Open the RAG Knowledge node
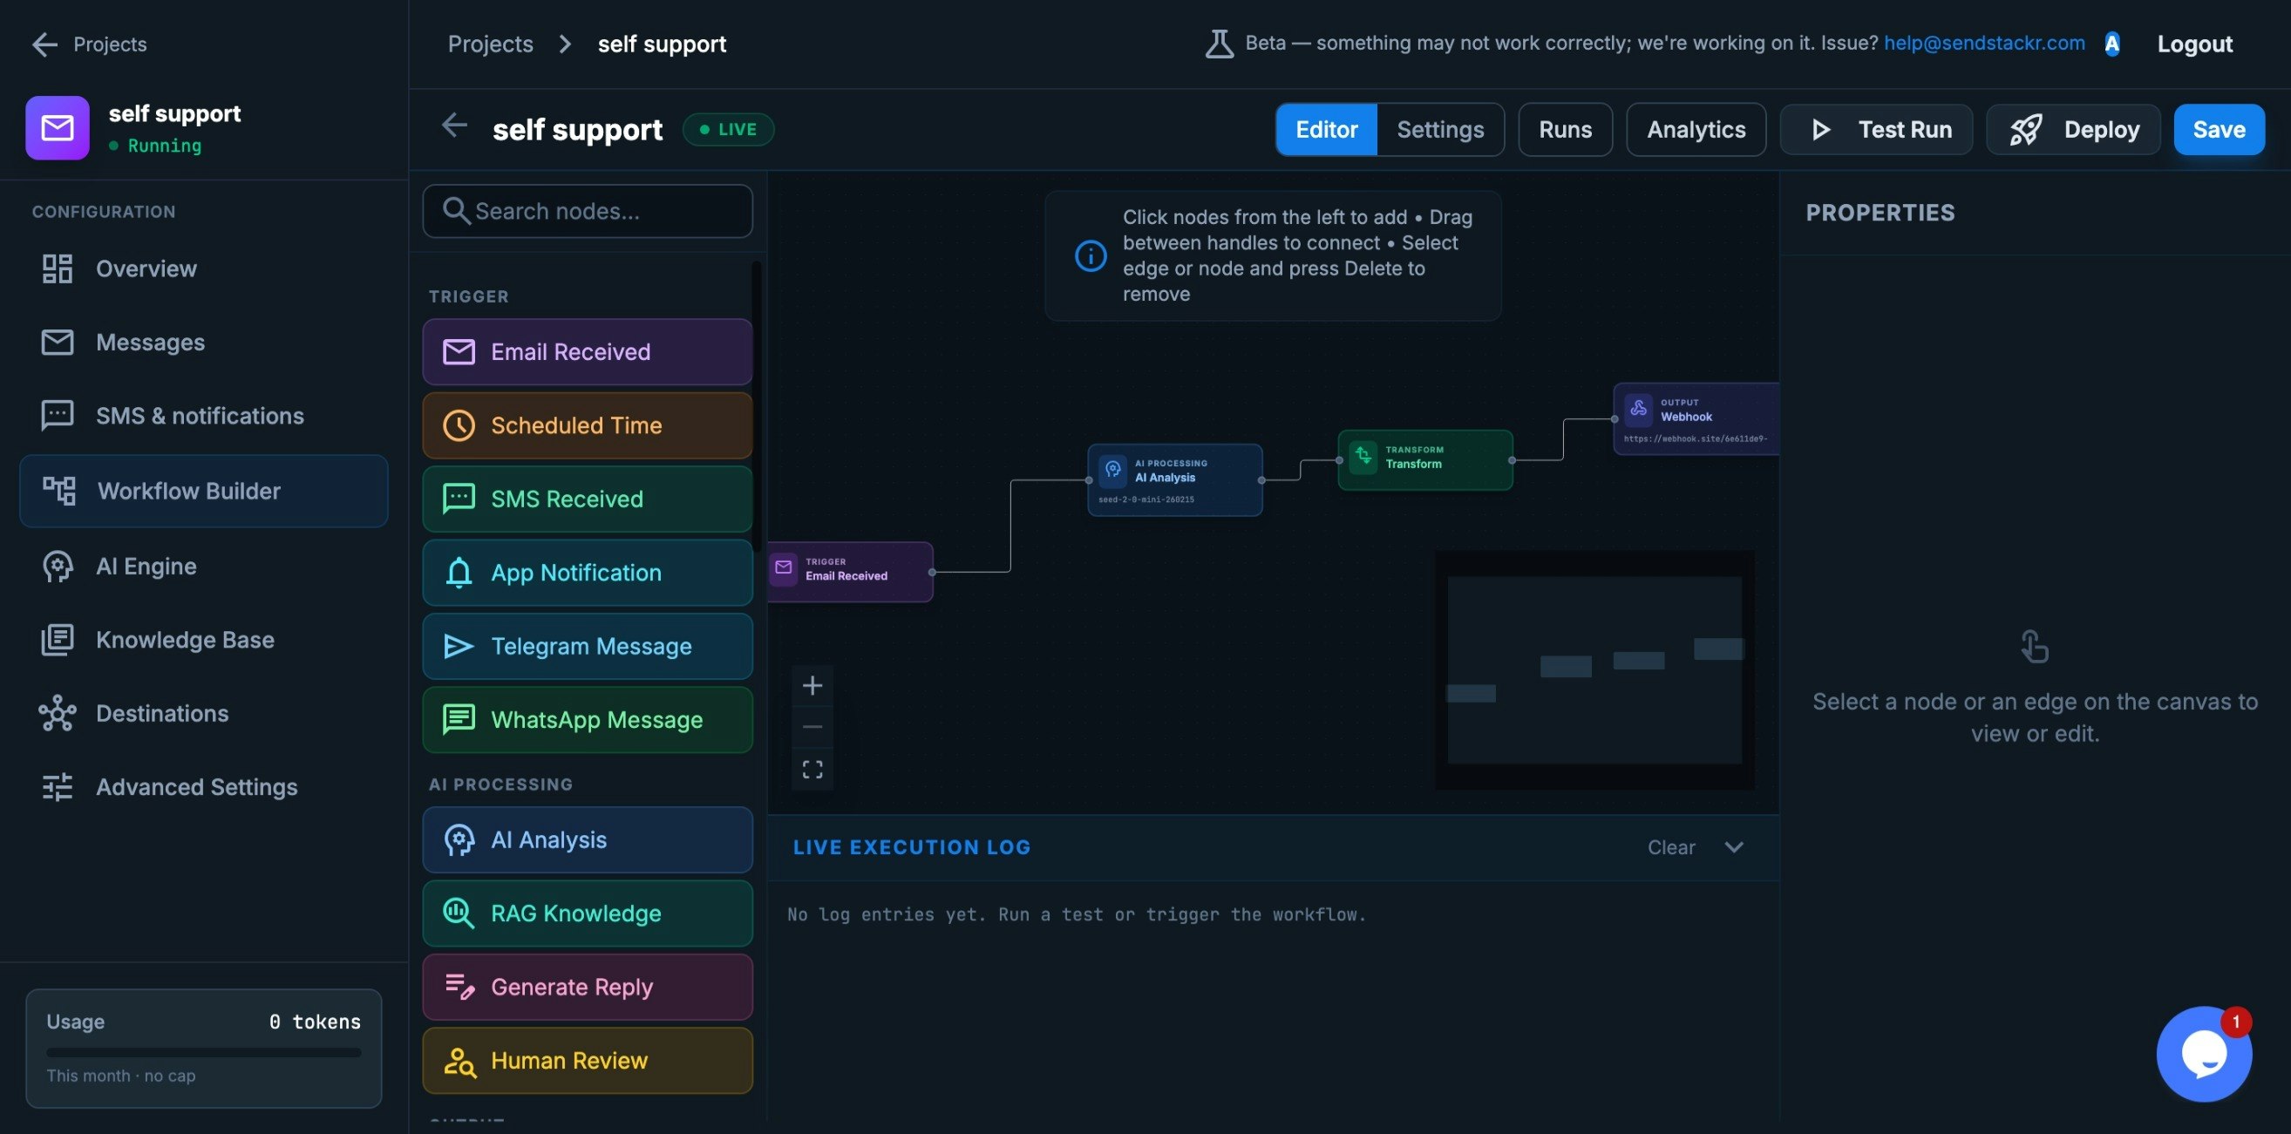 (x=587, y=913)
